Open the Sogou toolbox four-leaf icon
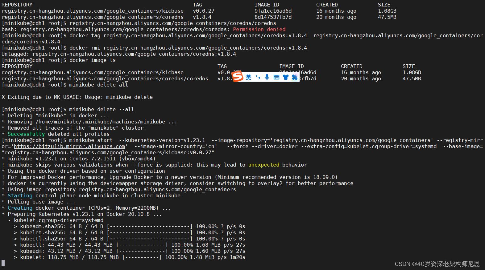Screen dimensions: 485x270 pyautogui.click(x=295, y=77)
